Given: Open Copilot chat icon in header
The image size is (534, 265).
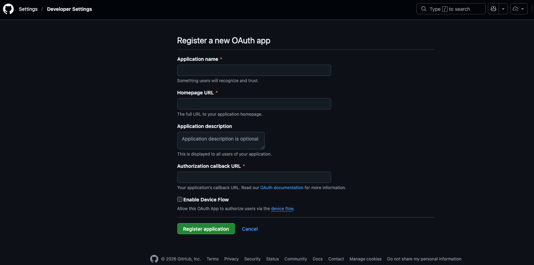Looking at the screenshot, I should coord(493,9).
